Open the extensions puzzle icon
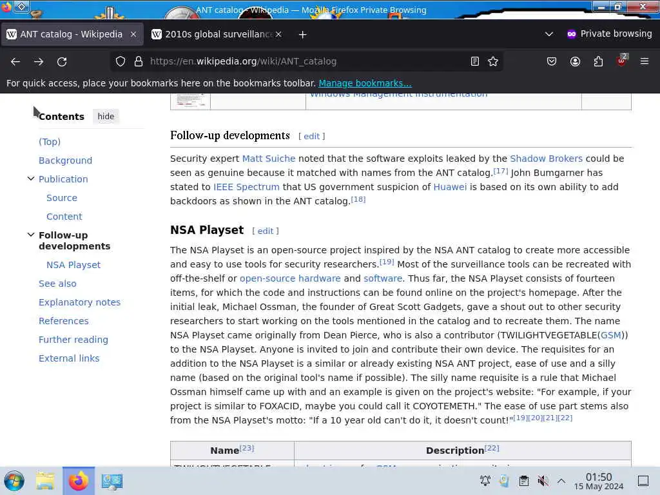The height and width of the screenshot is (495, 660). click(x=598, y=61)
